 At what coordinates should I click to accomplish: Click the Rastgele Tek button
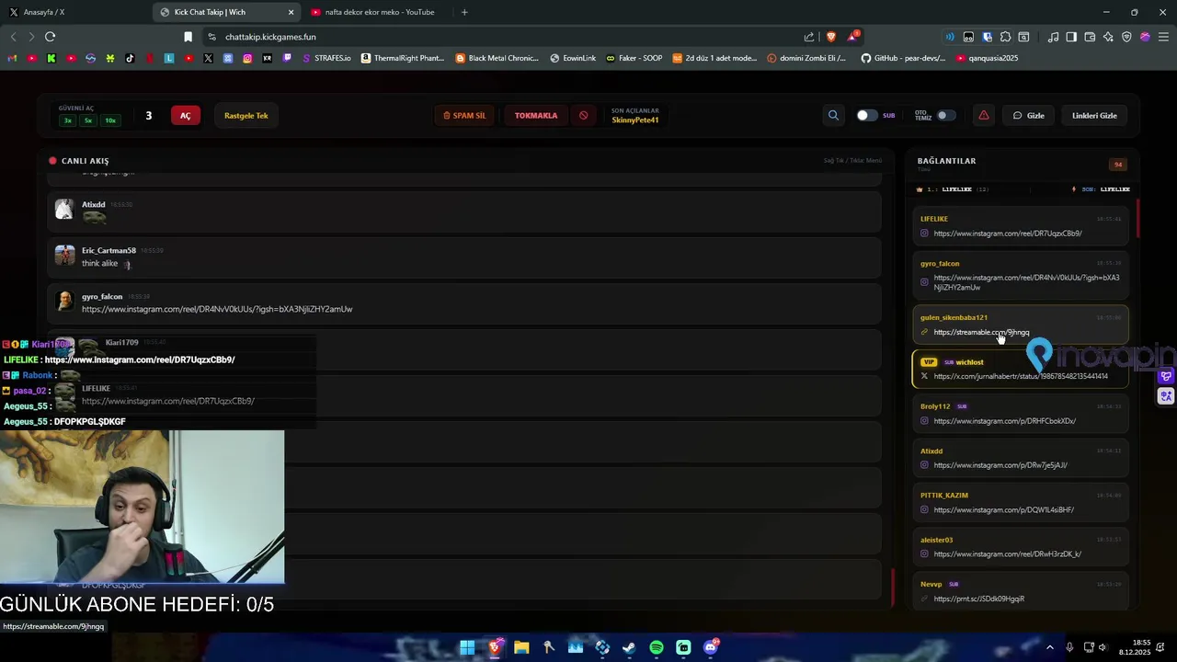click(x=246, y=115)
